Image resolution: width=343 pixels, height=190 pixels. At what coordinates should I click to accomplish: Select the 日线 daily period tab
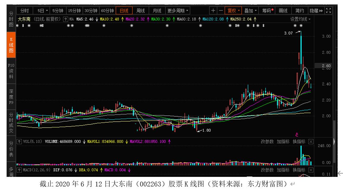124,10
